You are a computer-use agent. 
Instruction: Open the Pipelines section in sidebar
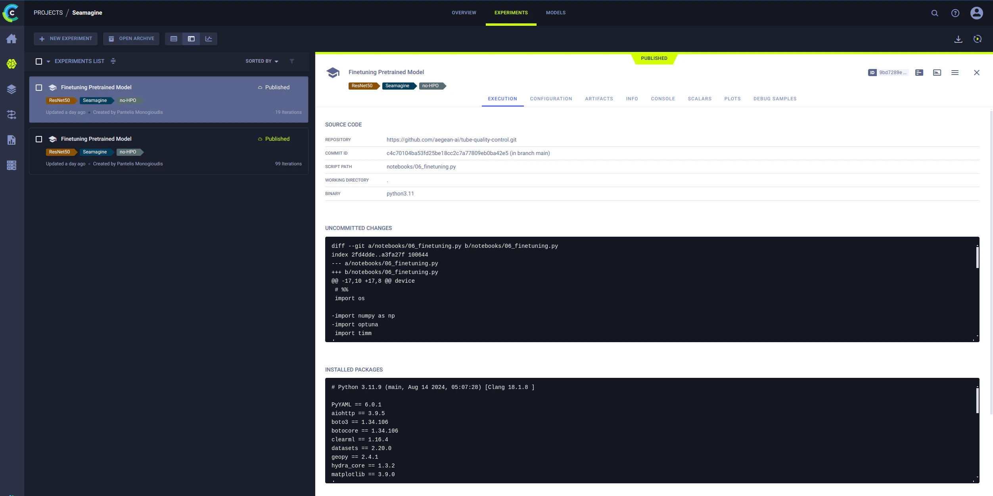(x=11, y=115)
